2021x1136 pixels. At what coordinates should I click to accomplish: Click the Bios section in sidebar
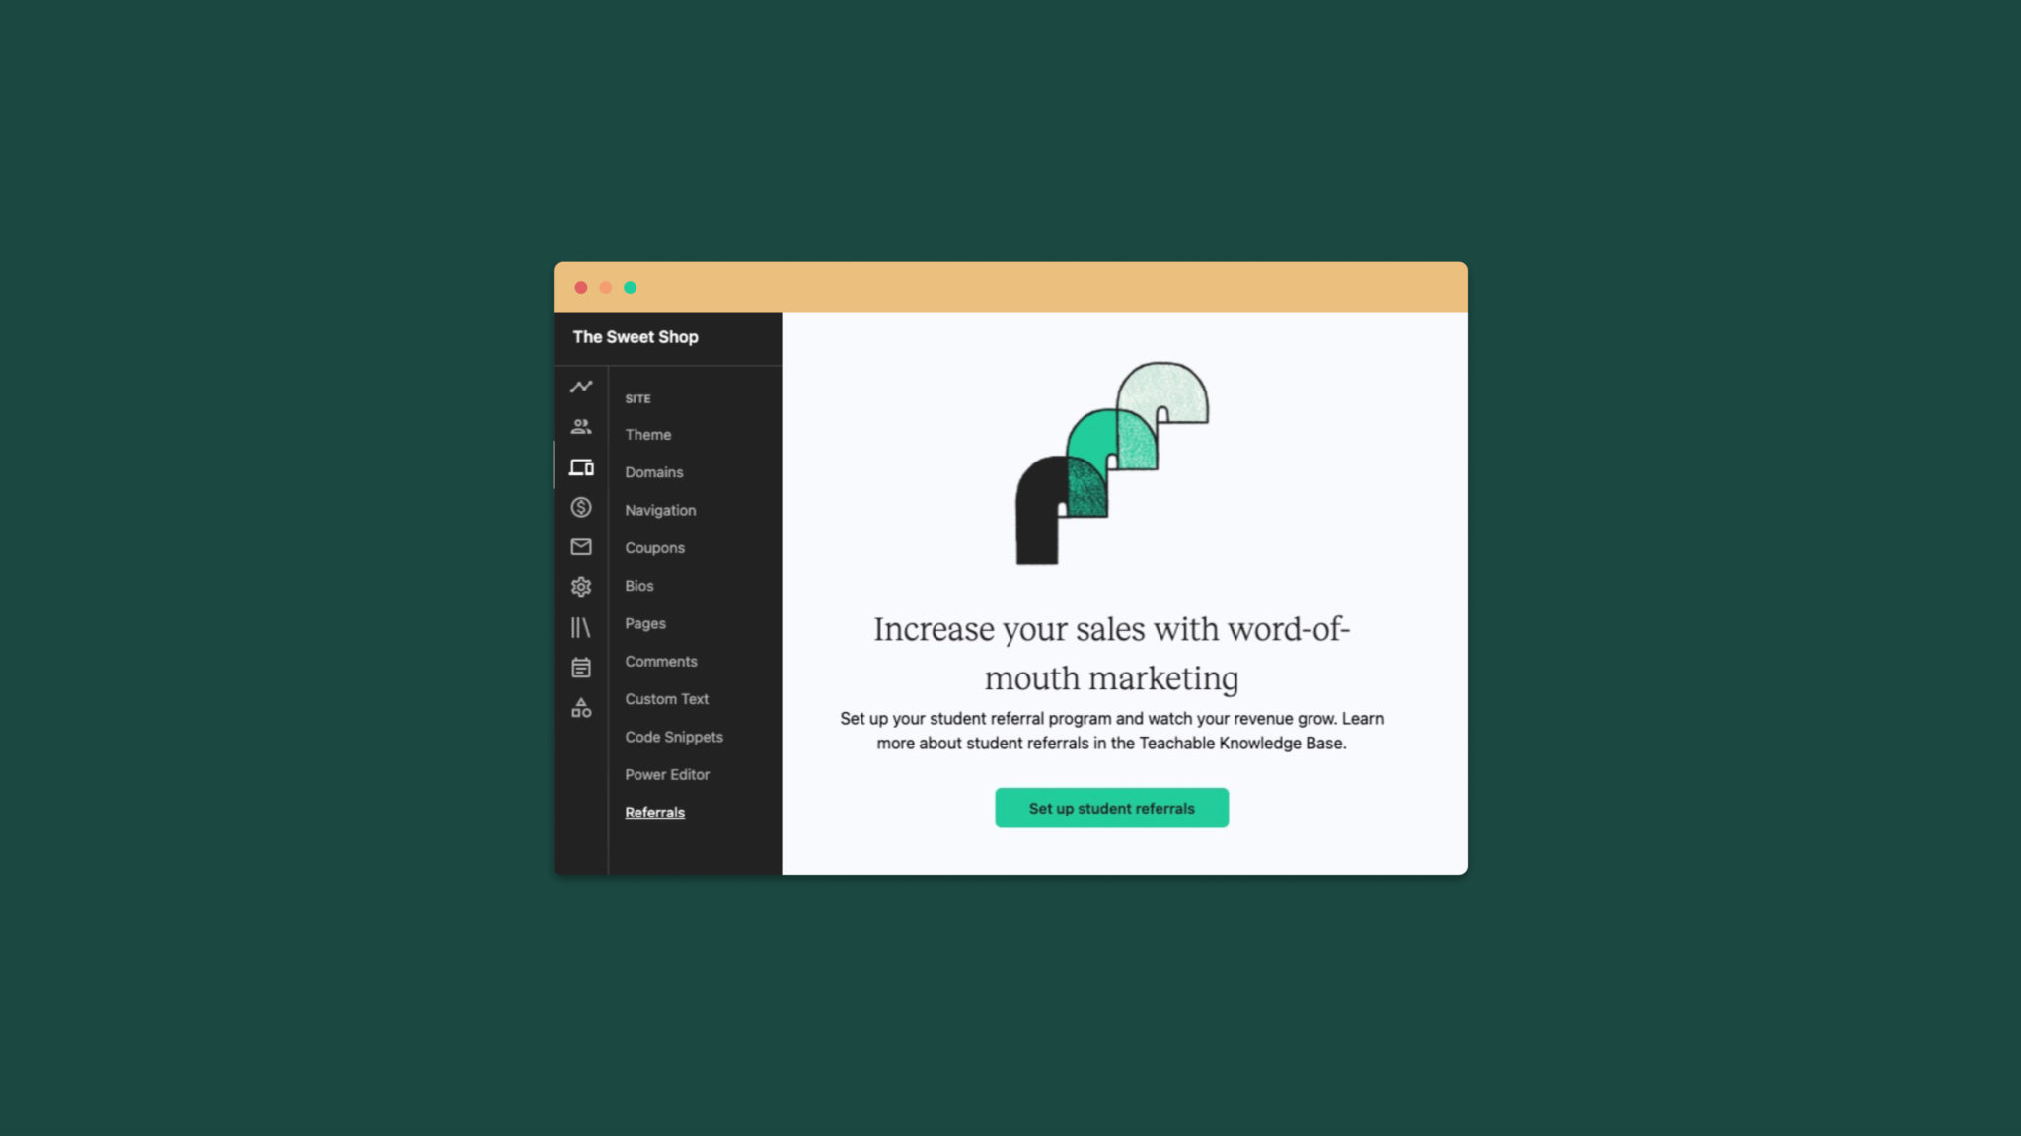pyautogui.click(x=638, y=586)
